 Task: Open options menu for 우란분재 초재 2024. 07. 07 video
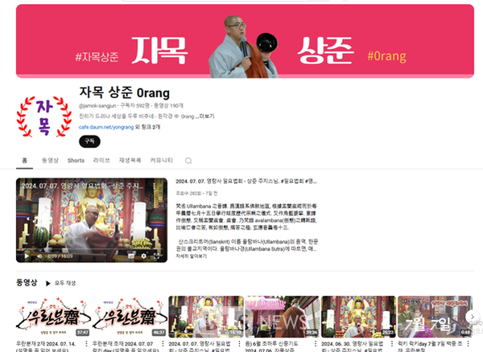(163, 343)
